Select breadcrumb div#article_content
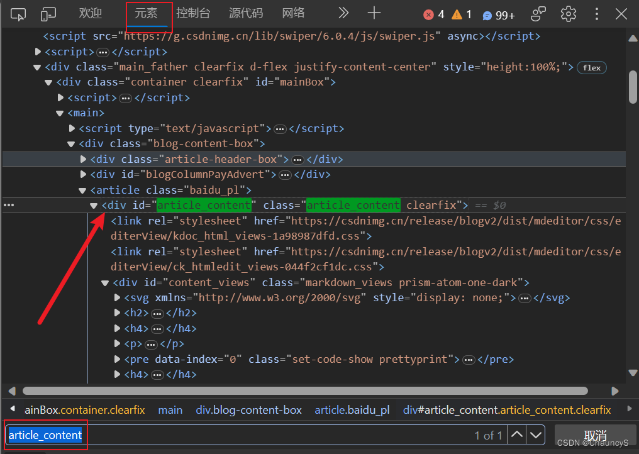Screen dimensions: 639x454 (x=507, y=410)
